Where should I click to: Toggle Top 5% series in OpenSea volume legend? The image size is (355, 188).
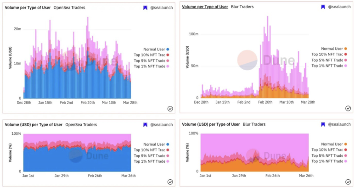151,61
